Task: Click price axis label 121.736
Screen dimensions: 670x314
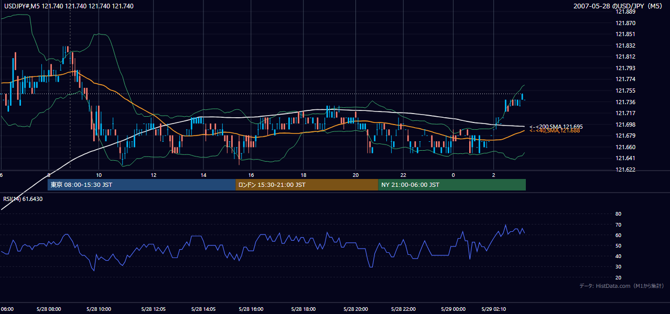Action: coord(624,102)
